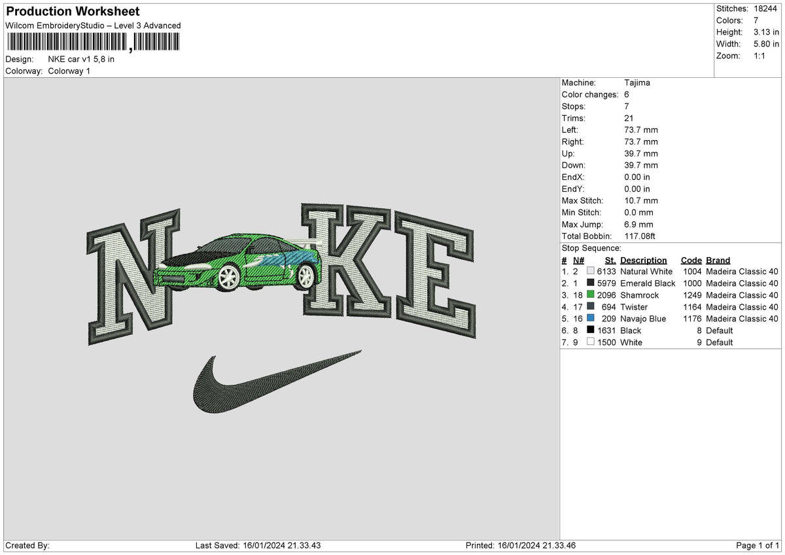This screenshot has height=555, width=785.
Task: Click the stitch count "2096"
Action: (x=606, y=295)
